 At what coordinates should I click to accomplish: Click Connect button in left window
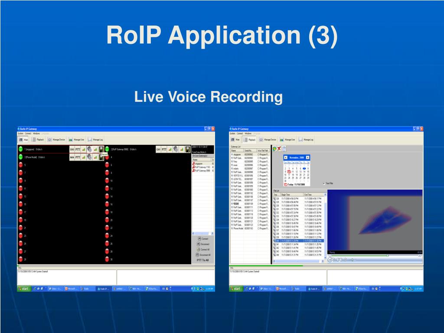203,239
